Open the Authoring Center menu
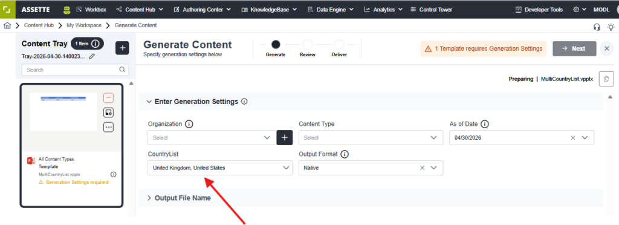Viewport: 619px width, 225px height. pos(202,10)
